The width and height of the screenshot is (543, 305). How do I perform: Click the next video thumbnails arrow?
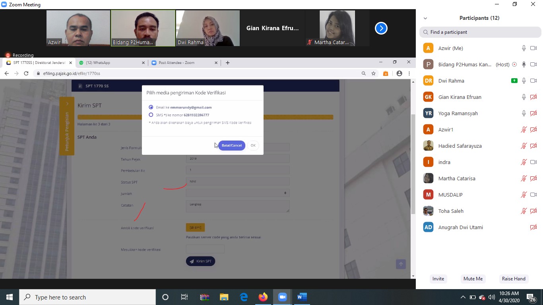coord(381,28)
